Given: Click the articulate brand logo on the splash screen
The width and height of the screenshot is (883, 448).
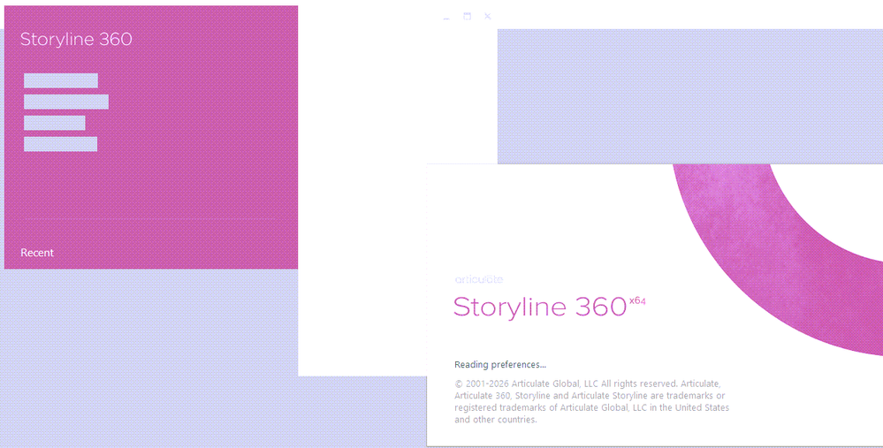Looking at the screenshot, I should tap(479, 279).
